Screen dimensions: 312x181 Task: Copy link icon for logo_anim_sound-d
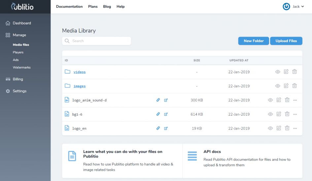coord(158,100)
